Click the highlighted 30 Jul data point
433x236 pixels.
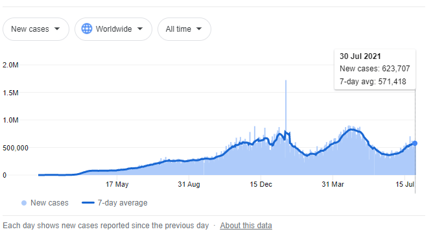click(x=415, y=143)
